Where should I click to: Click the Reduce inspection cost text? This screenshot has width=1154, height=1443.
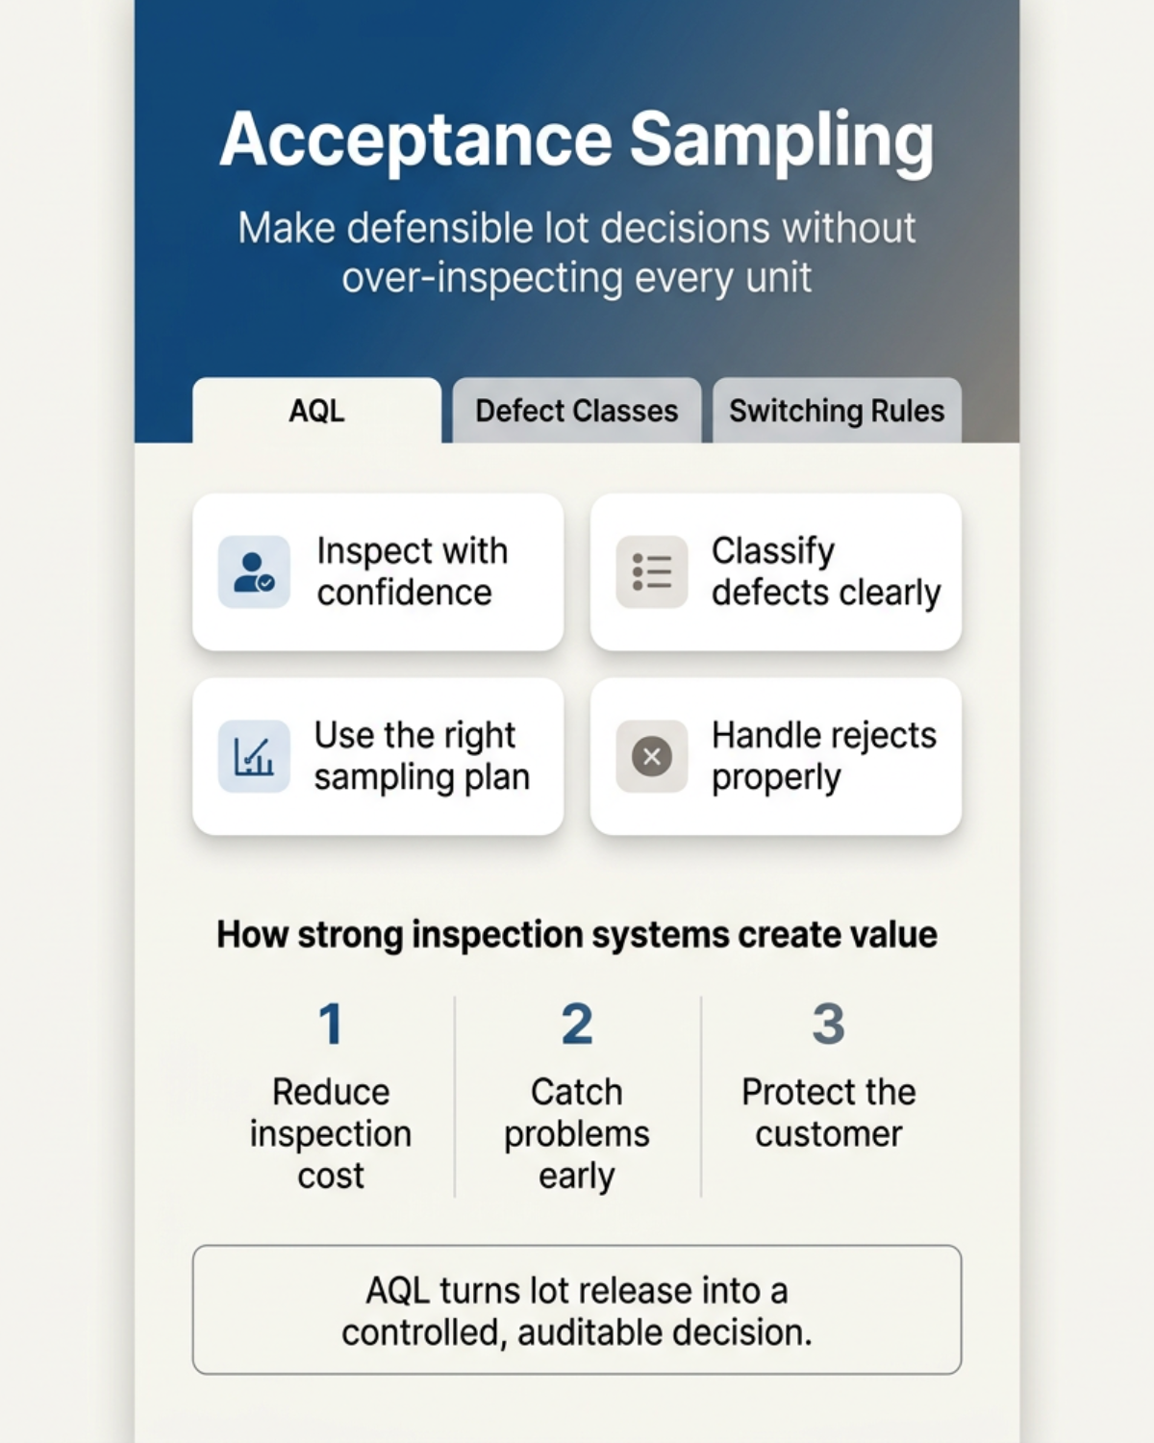[x=331, y=1134]
